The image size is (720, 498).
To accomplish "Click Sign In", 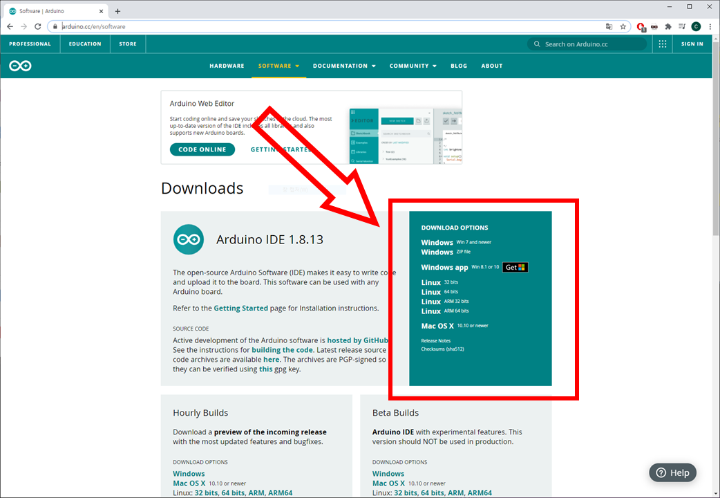I will 692,44.
